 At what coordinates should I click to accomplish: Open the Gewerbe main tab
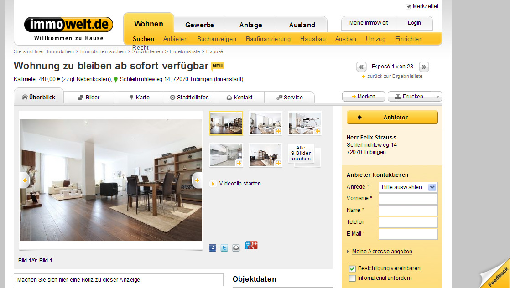199,25
